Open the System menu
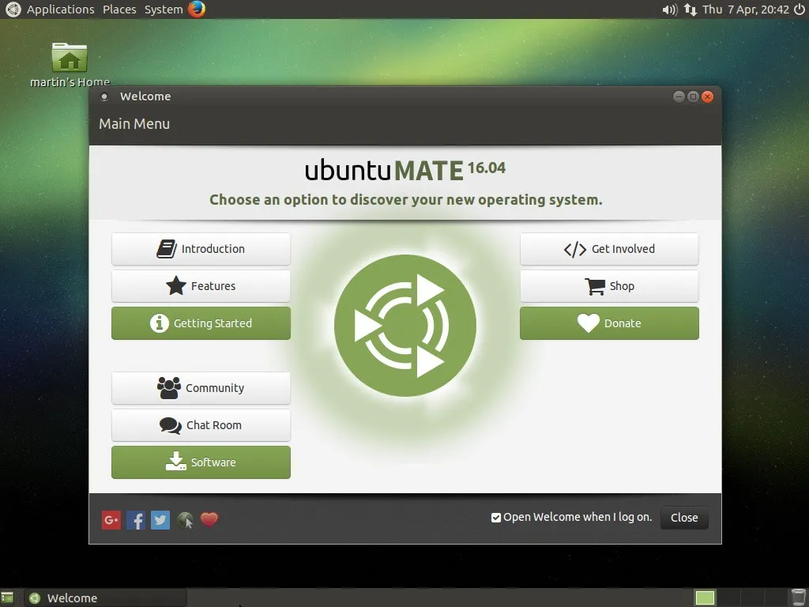This screenshot has height=607, width=809. [164, 9]
